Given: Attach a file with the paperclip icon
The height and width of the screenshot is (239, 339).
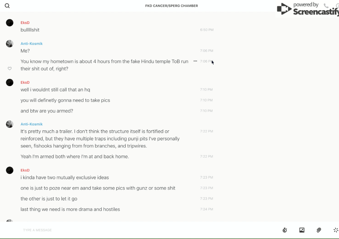Looking at the screenshot, I should [319, 230].
